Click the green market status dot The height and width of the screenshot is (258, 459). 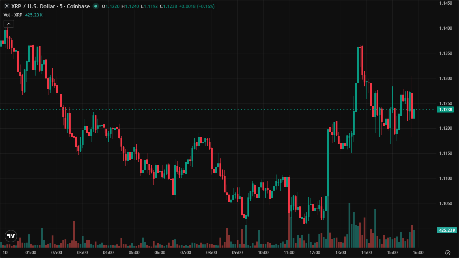click(95, 6)
